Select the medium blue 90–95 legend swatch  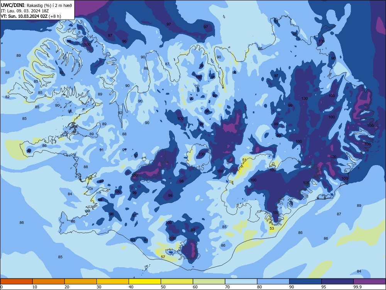pyautogui.click(x=305, y=281)
